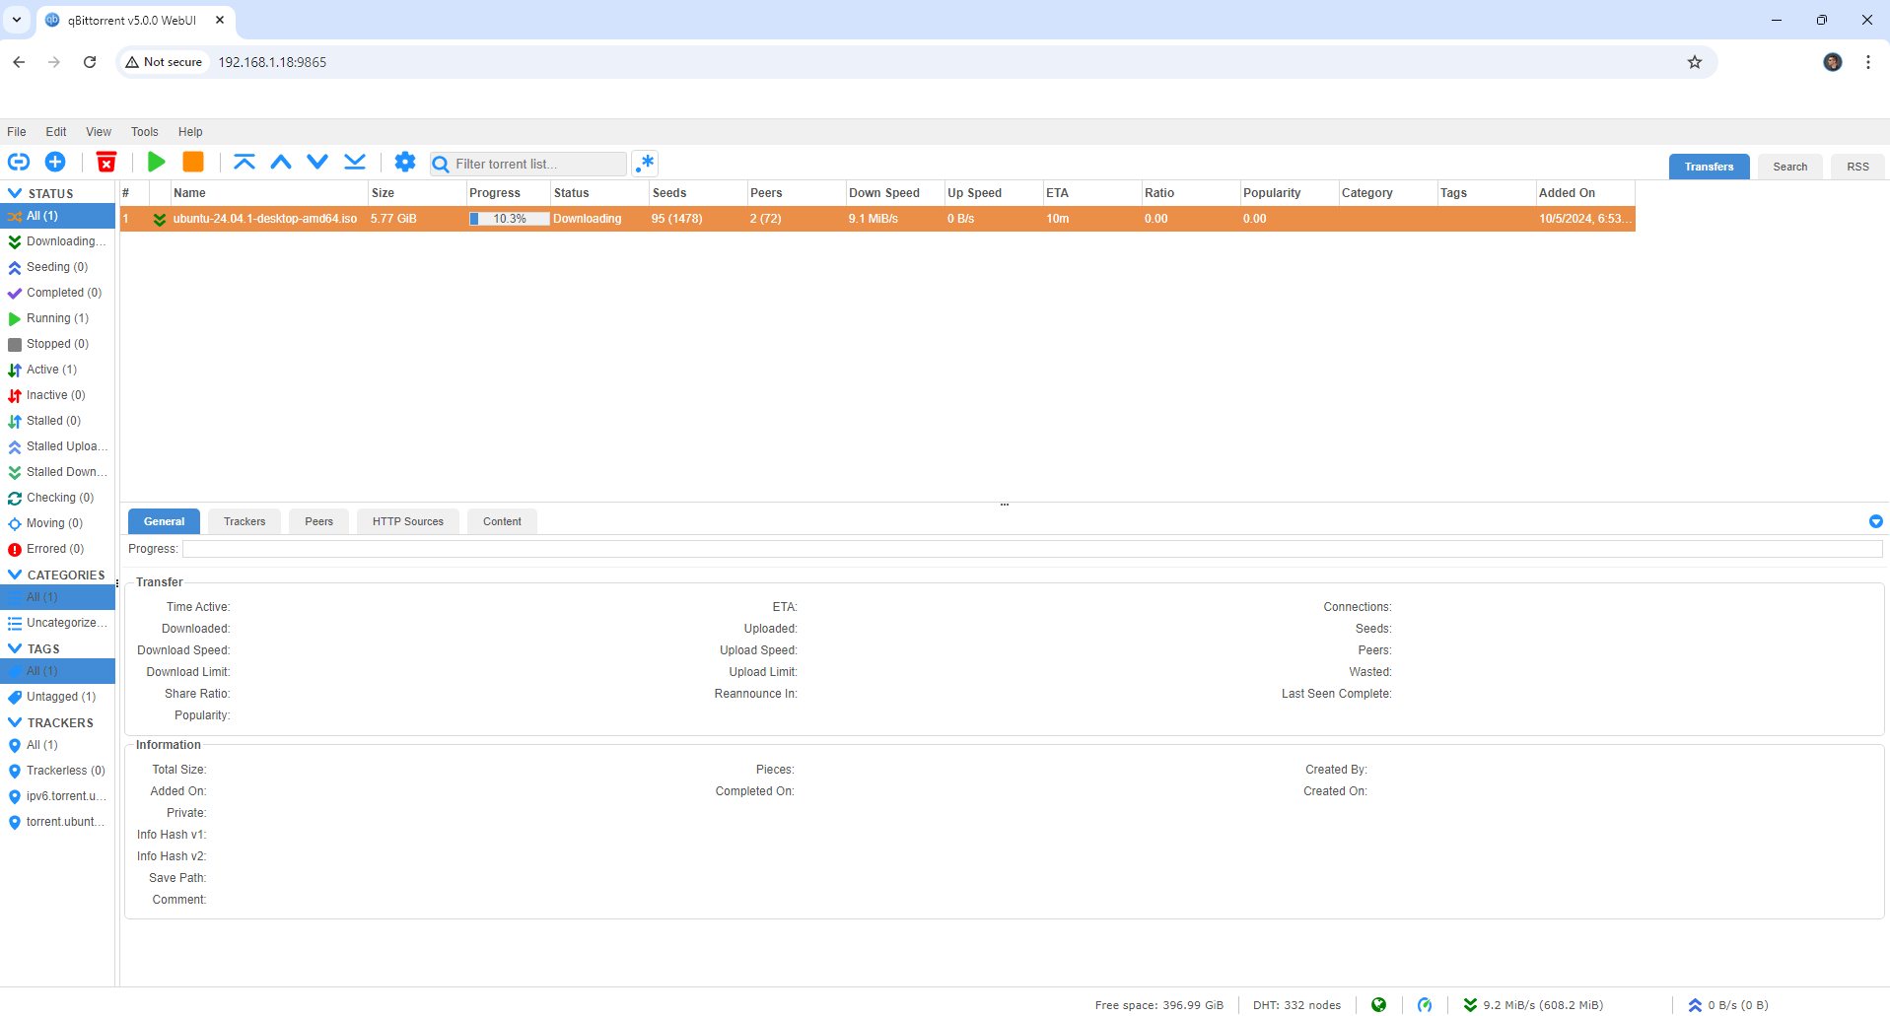Screen dimensions: 1890x1016
Task: Open the Tools menu
Action: tap(145, 132)
